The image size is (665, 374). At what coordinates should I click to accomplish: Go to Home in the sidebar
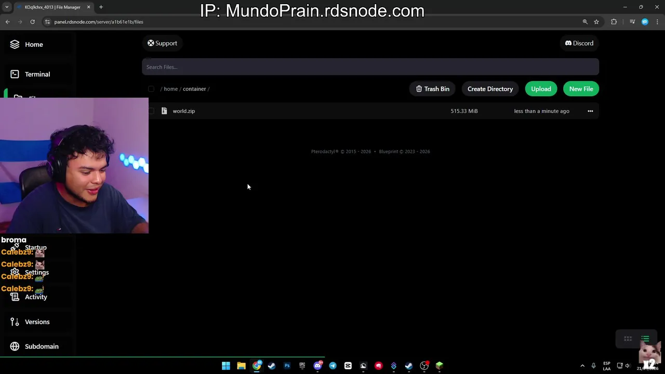34,45
